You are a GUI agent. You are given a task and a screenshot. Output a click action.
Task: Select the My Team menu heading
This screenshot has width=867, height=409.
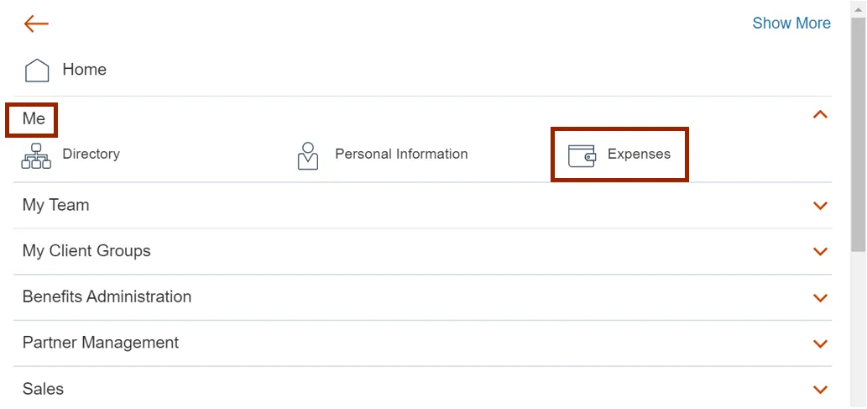[x=55, y=205]
